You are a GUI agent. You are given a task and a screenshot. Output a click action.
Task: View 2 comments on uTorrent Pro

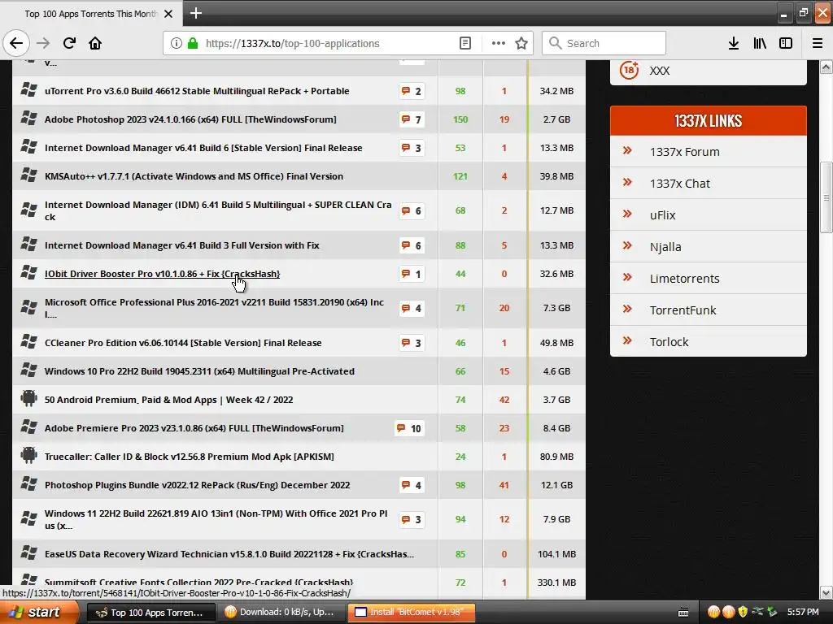tap(411, 91)
